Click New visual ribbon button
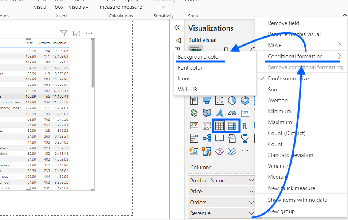Screen dimensions: 348x220 click(41, 4)
